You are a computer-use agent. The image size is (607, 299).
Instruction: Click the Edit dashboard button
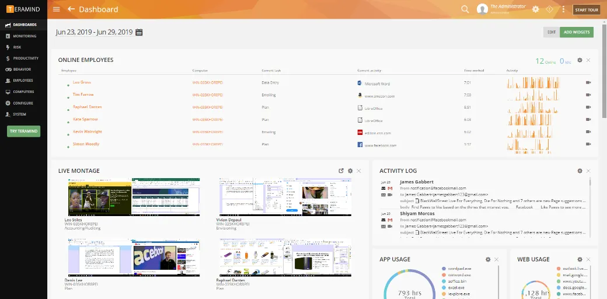(552, 32)
